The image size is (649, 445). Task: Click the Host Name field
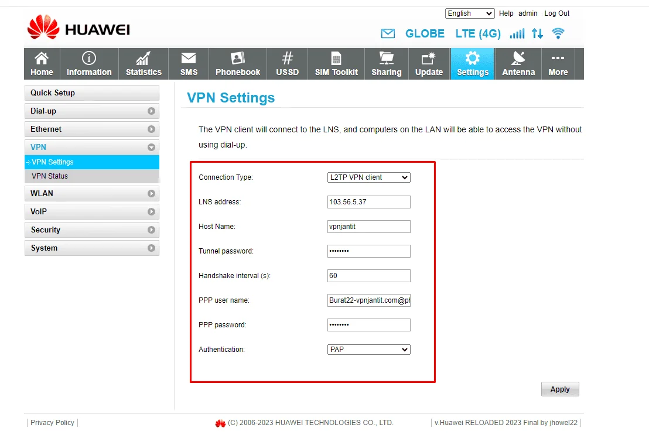point(368,227)
